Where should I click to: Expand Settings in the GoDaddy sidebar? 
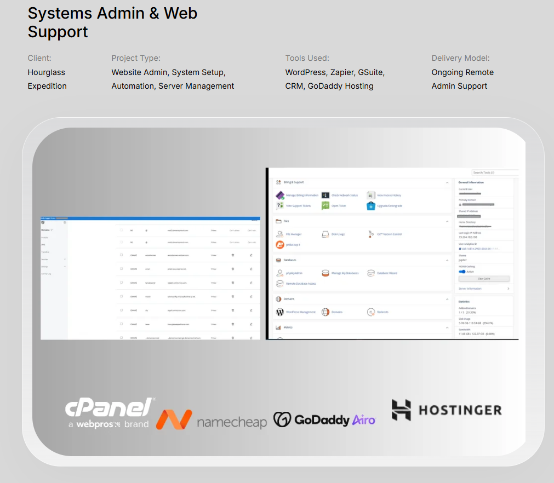coord(65,267)
